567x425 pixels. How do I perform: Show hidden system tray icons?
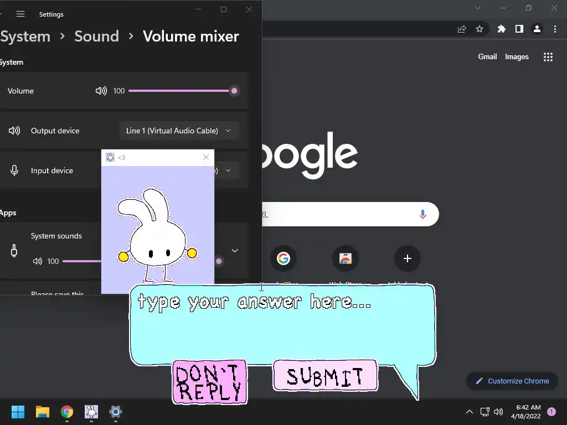point(470,412)
